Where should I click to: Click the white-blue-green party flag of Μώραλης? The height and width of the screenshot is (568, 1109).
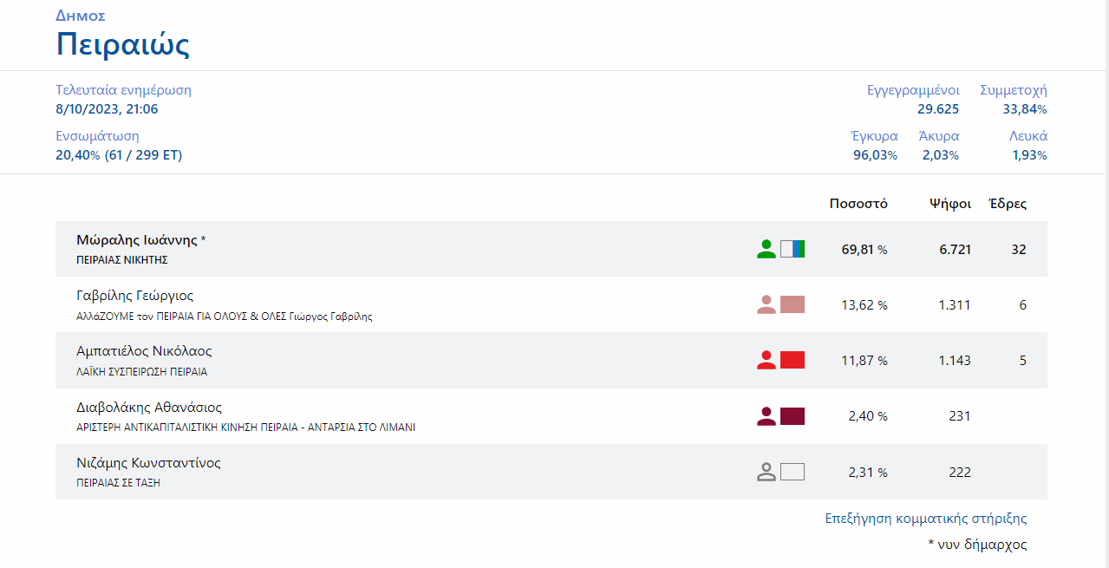793,250
